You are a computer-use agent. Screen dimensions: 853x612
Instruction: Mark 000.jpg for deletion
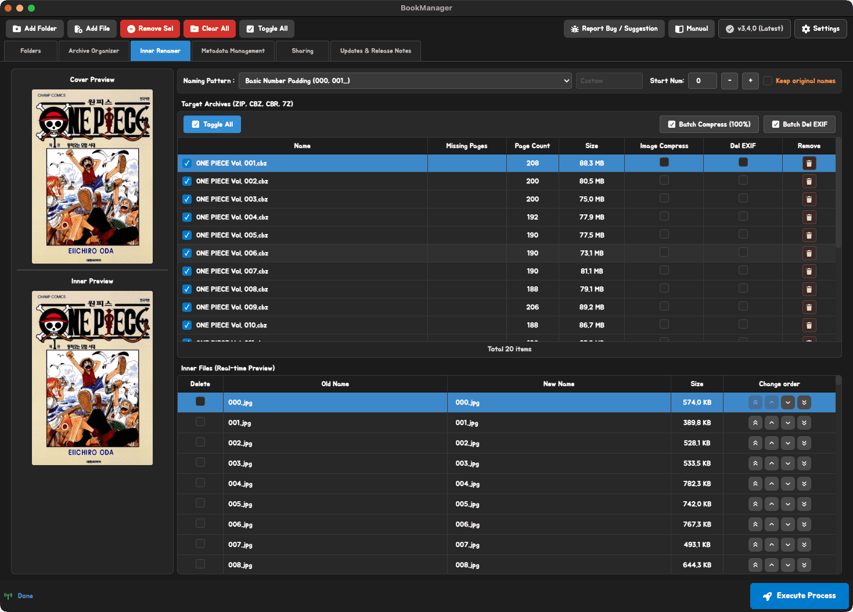coord(200,401)
